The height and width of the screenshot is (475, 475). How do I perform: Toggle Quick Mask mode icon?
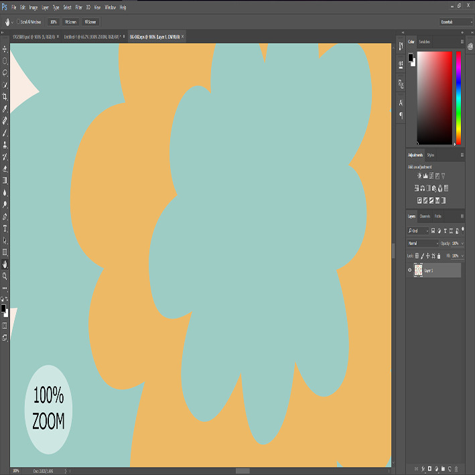5,326
